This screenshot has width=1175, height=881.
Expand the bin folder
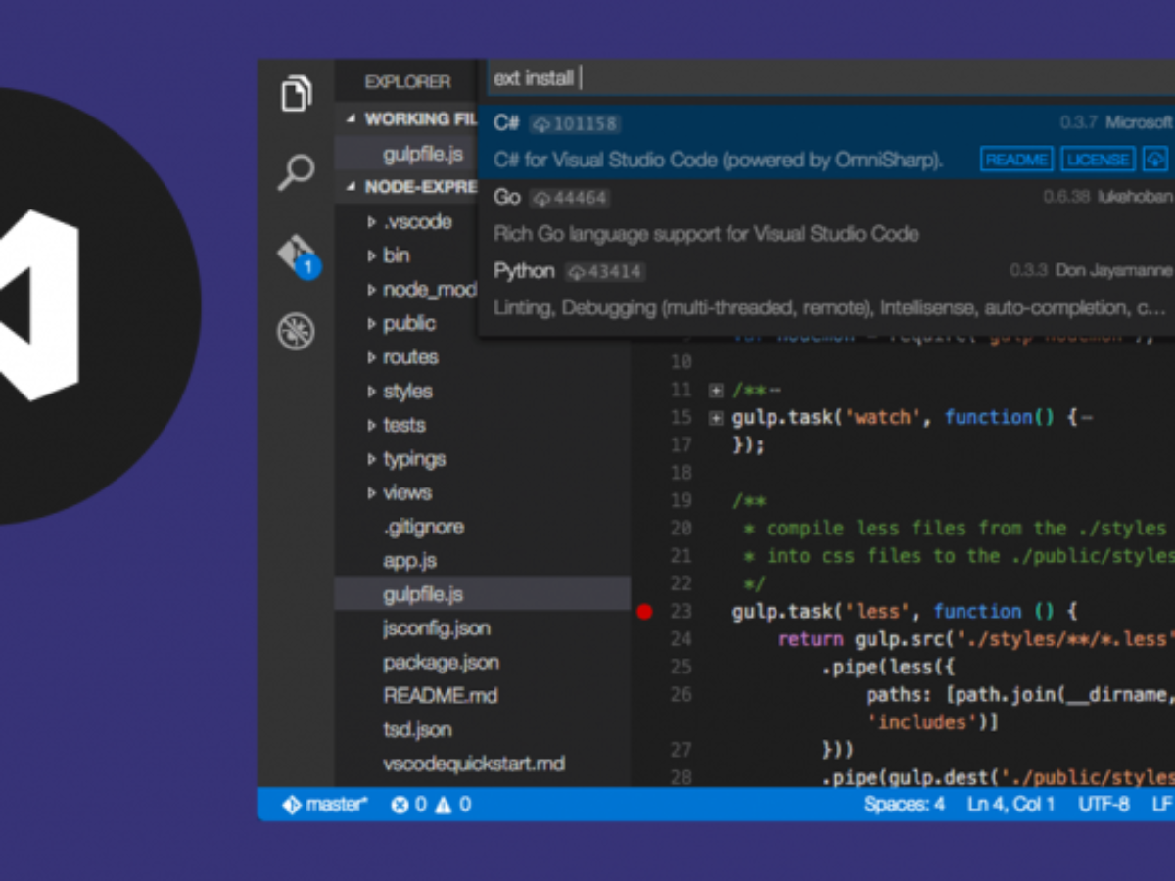[x=372, y=255]
